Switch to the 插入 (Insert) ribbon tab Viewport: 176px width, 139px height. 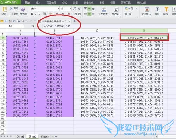38,2
